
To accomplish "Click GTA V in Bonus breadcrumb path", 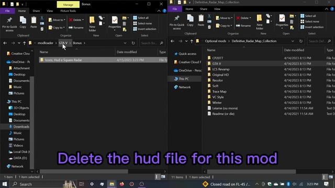I will tap(63, 43).
